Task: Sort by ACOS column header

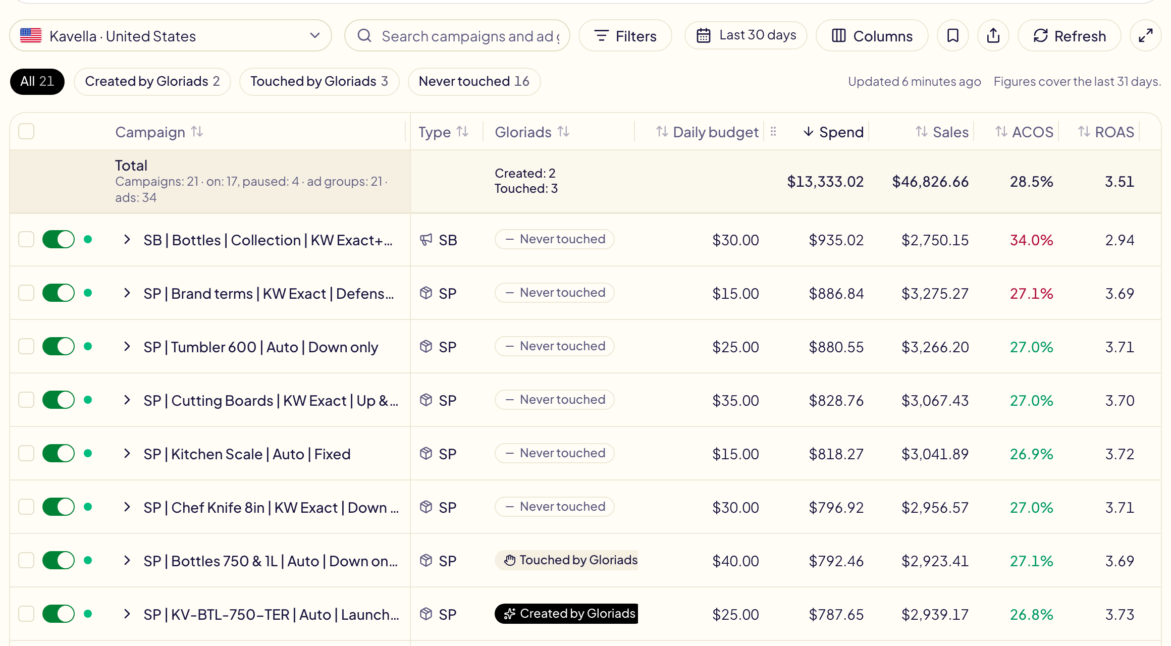Action: (1024, 132)
